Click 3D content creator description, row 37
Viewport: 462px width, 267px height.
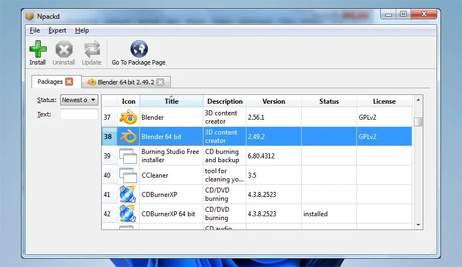coord(225,117)
